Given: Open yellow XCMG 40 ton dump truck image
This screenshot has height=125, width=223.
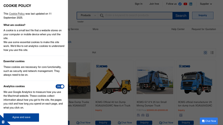Looking at the screenshot, I should click(113, 81).
